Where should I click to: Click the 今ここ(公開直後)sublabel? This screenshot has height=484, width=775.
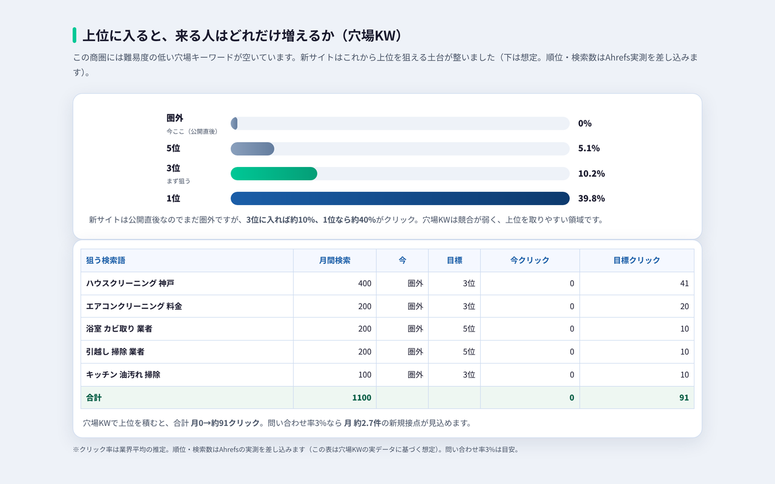coord(192,131)
